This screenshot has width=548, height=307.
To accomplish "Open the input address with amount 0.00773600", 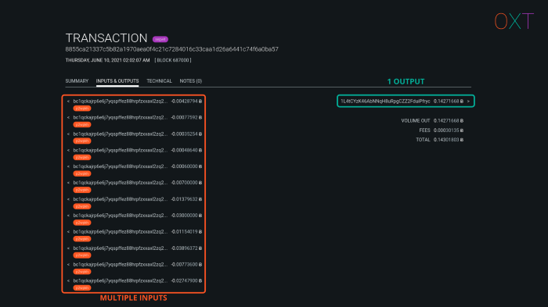I will 121,265.
